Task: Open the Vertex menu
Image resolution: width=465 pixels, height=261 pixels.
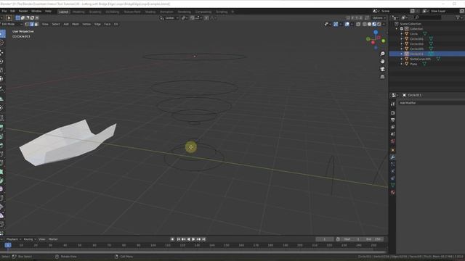Action: (x=86, y=24)
